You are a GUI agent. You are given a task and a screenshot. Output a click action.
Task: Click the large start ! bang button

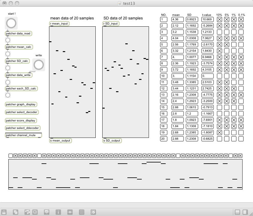tap(11, 23)
